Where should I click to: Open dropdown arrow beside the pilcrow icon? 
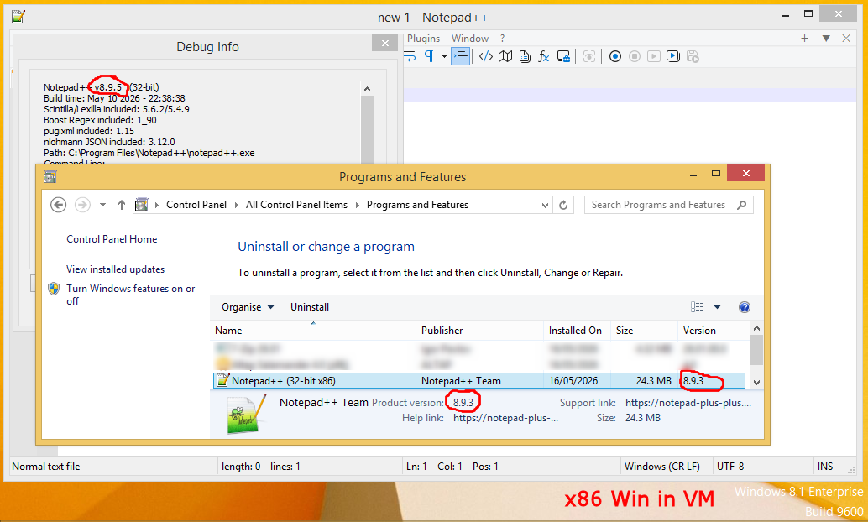(x=444, y=56)
